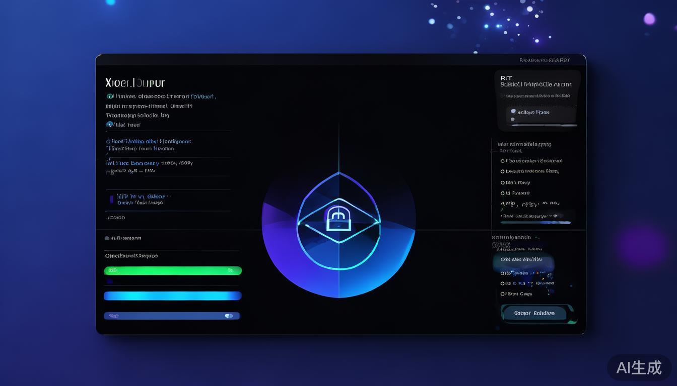Click the window title text in the top-right corner
This screenshot has height=386, width=677.
tap(544, 60)
